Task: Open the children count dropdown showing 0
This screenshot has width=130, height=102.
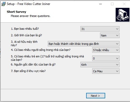Action: click(x=106, y=58)
